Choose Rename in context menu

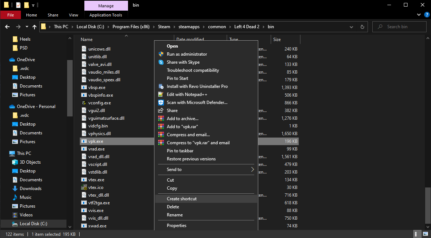pos(207,215)
